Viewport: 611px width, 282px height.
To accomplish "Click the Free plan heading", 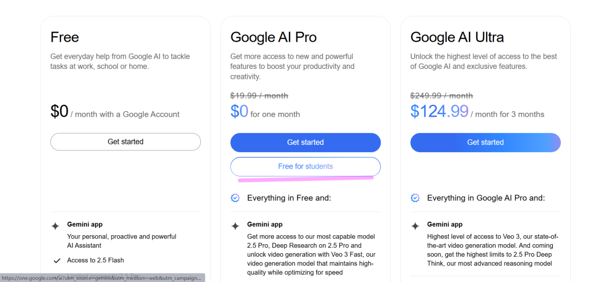I will click(x=64, y=37).
